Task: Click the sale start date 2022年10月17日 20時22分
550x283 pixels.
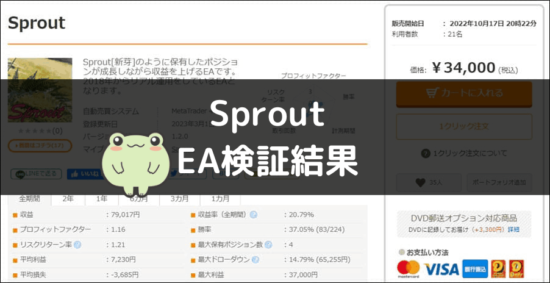Action: point(493,24)
